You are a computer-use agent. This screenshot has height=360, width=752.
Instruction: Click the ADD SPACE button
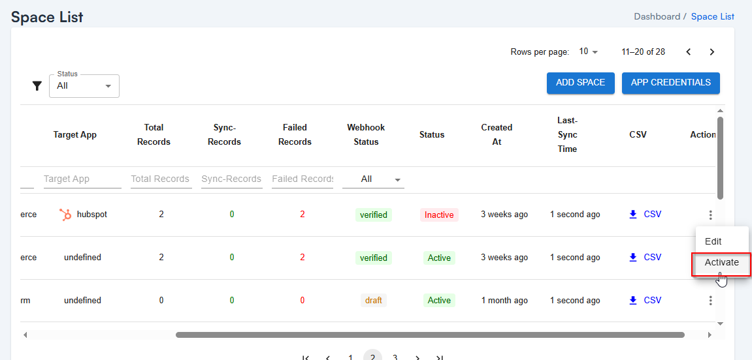(580, 83)
